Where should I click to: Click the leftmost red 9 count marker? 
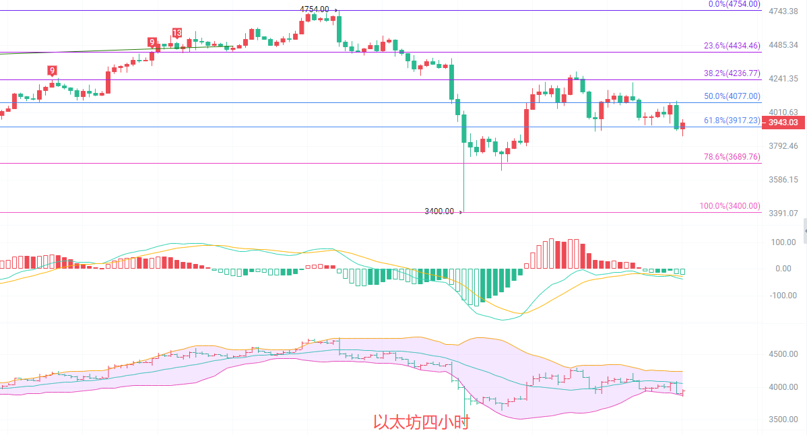(x=52, y=71)
